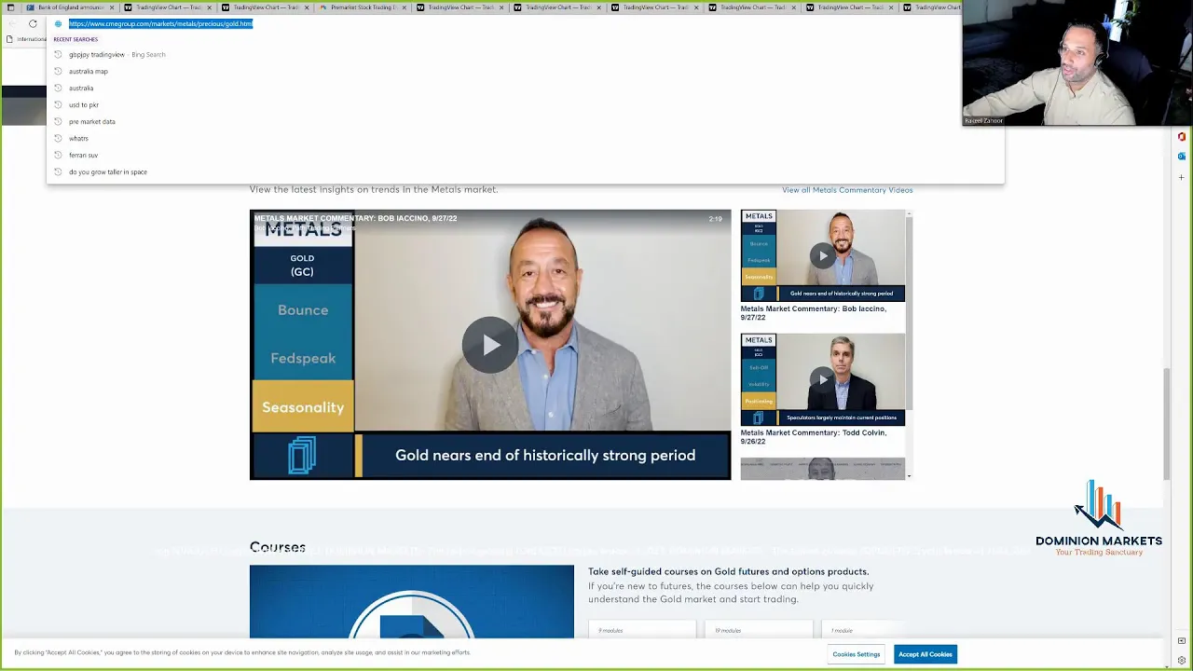Click the history icon beside 'do you grow taller in space'

[x=58, y=171]
